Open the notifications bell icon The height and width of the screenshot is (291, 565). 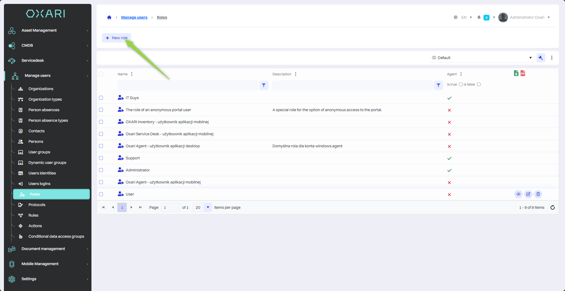(x=479, y=17)
